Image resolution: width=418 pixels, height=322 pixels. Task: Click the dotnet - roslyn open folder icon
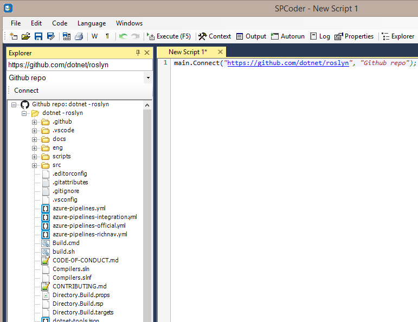tap(35, 113)
